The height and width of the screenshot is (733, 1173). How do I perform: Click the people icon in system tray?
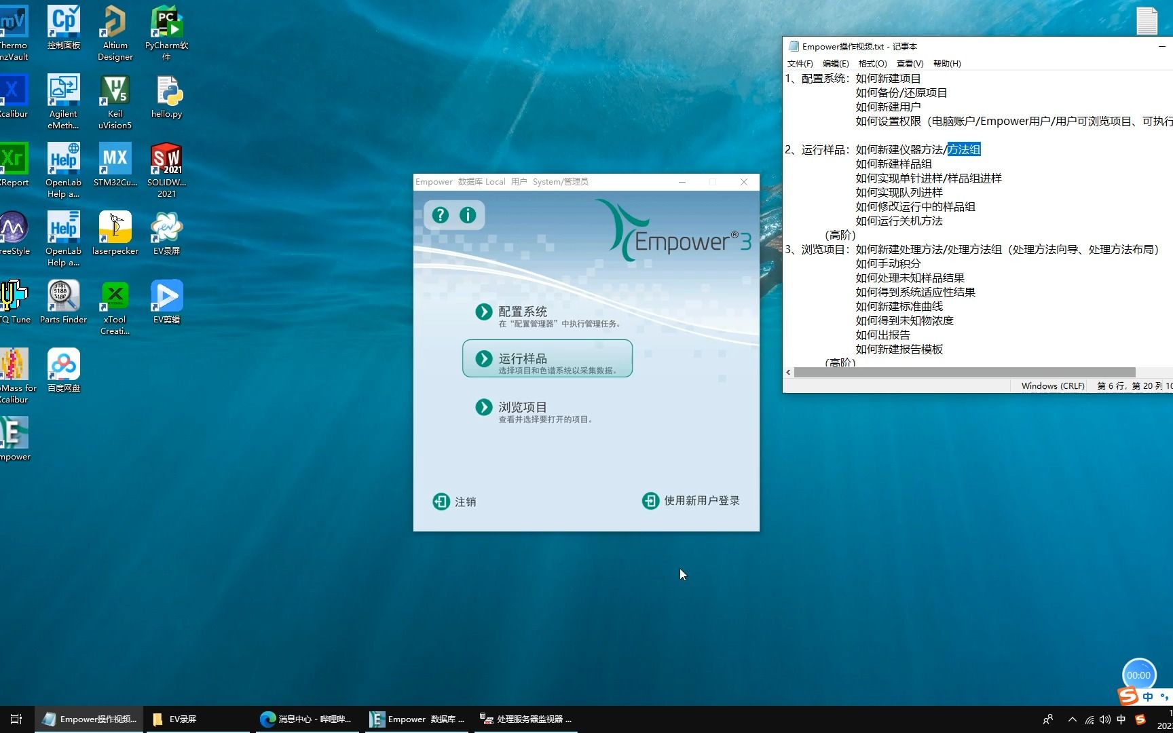[x=1048, y=719]
